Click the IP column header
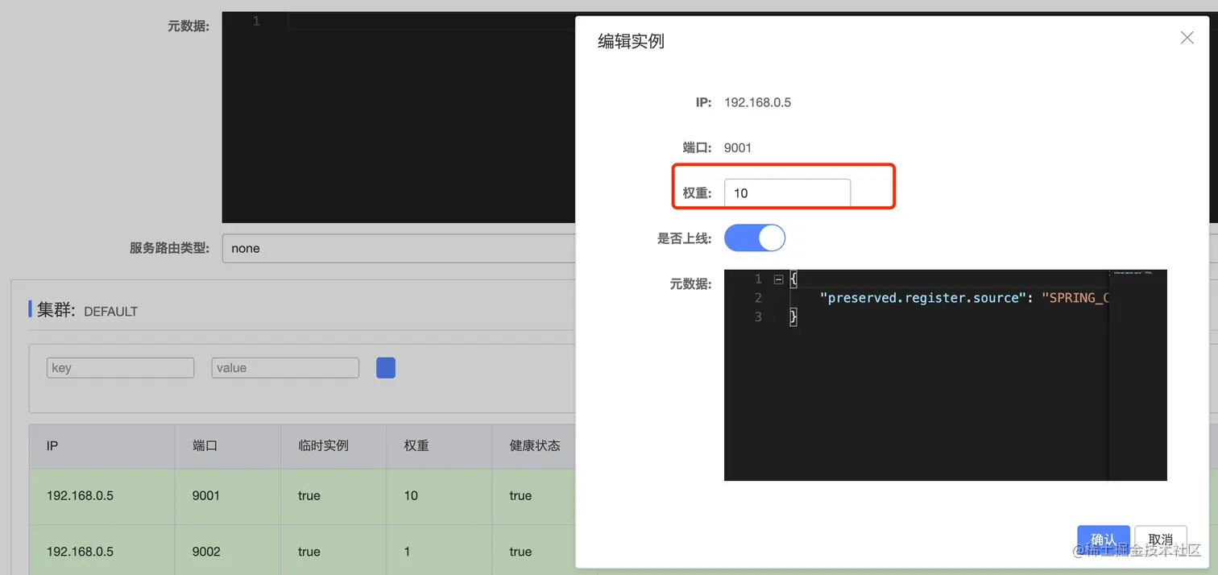 102,446
